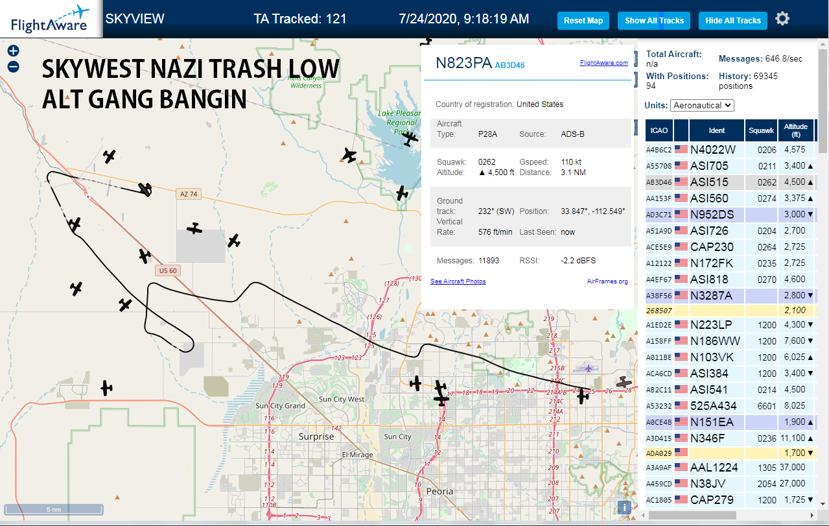Open the settings gear icon
The width and height of the screenshot is (829, 526).
click(x=782, y=19)
